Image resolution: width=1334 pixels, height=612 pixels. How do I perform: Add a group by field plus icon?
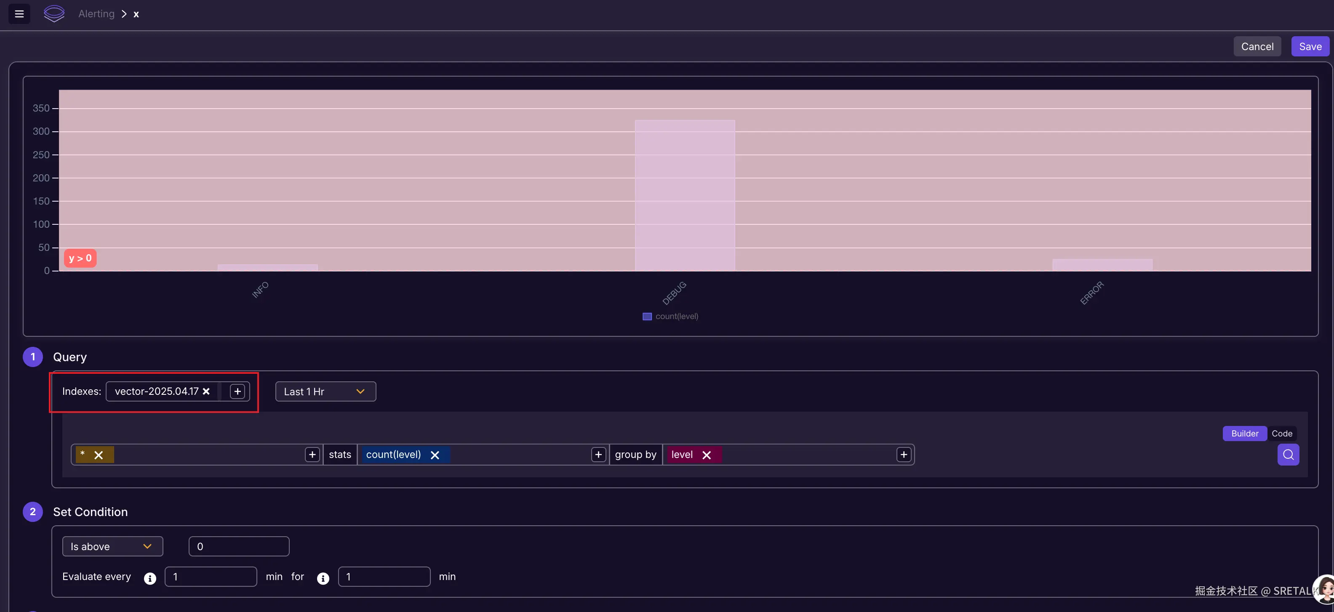pos(904,455)
